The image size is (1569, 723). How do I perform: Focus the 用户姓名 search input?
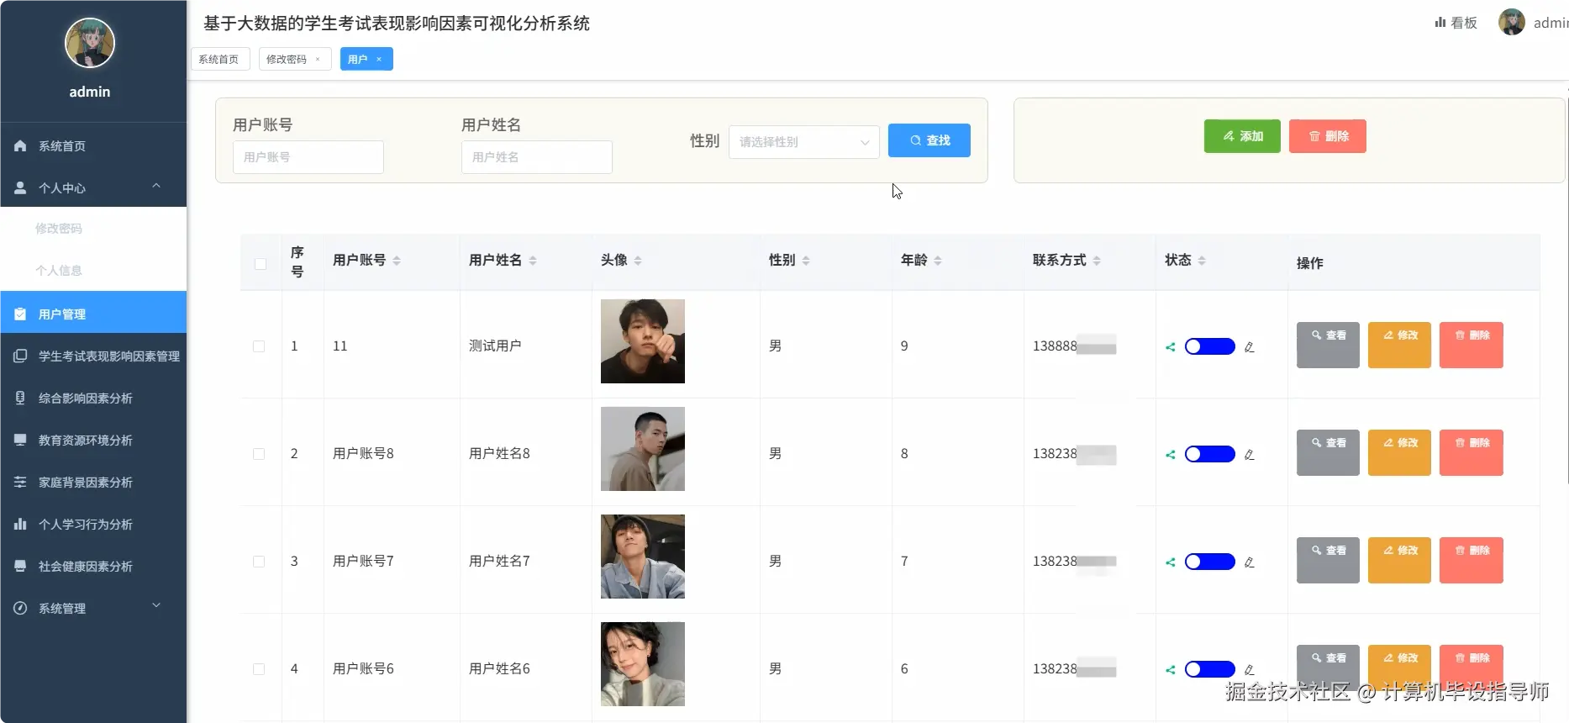[x=537, y=157]
